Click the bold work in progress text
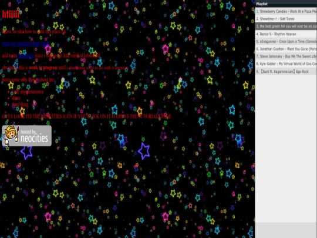The image size is (317, 238). click(43, 68)
